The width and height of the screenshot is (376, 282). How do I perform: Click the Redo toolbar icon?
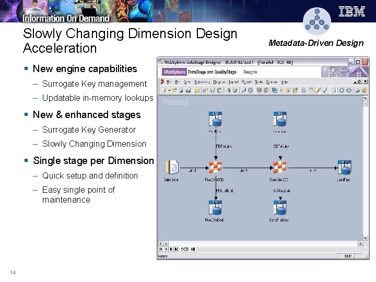pyautogui.click(x=235, y=90)
